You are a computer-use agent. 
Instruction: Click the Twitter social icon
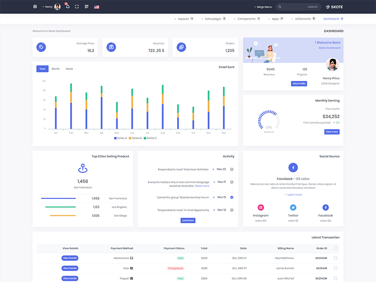293,207
